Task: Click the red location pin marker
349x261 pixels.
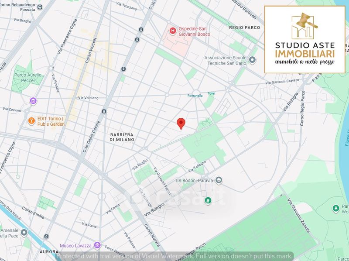Action: 181,123
